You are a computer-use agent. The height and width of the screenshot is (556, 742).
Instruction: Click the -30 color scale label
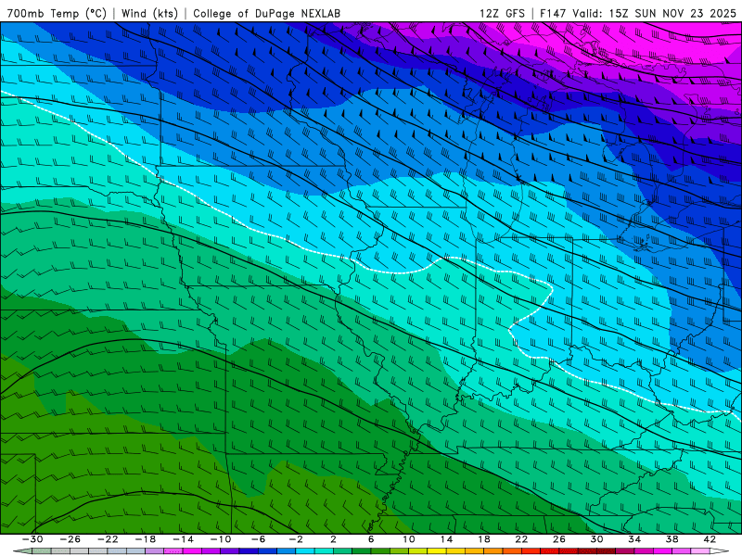32,539
